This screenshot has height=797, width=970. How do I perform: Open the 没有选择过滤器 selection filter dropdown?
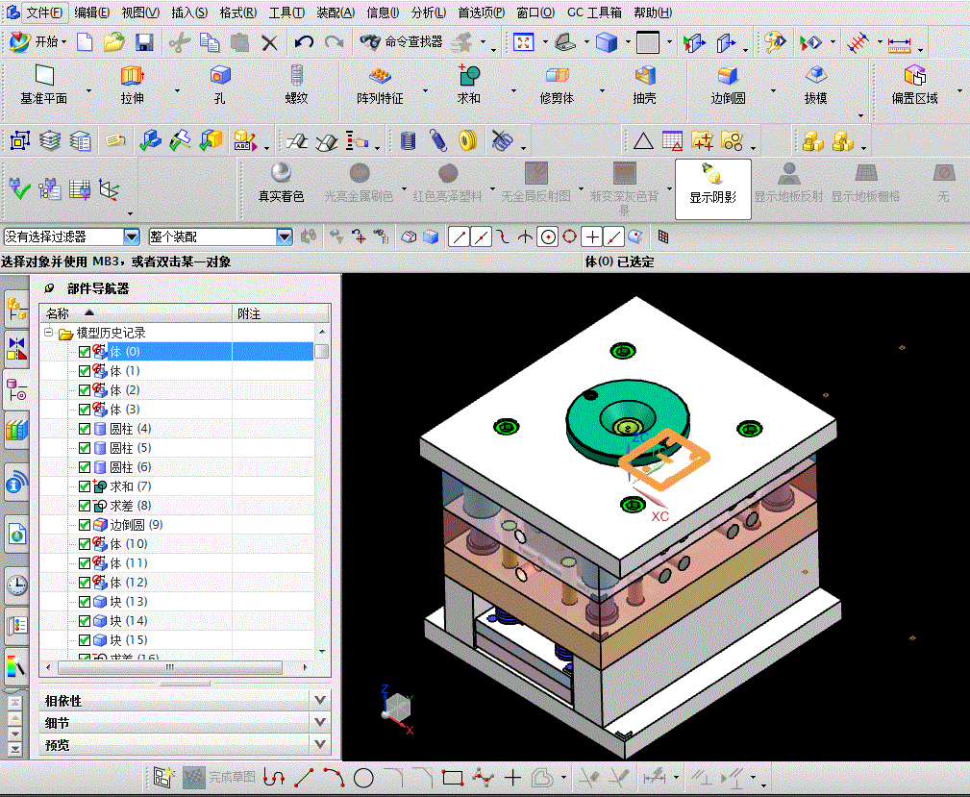(132, 237)
